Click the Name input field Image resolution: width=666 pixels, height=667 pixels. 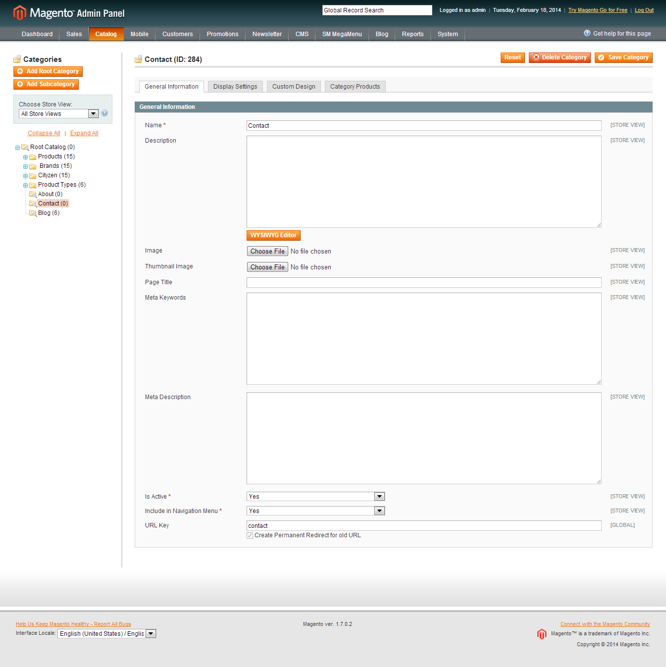click(424, 126)
